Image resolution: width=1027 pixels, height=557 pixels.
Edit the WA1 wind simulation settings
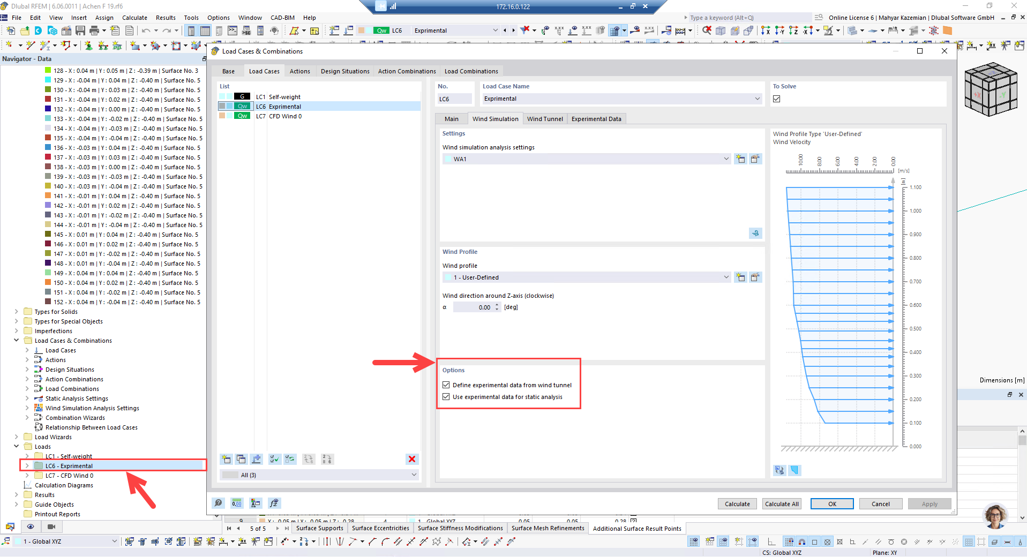[x=755, y=159]
